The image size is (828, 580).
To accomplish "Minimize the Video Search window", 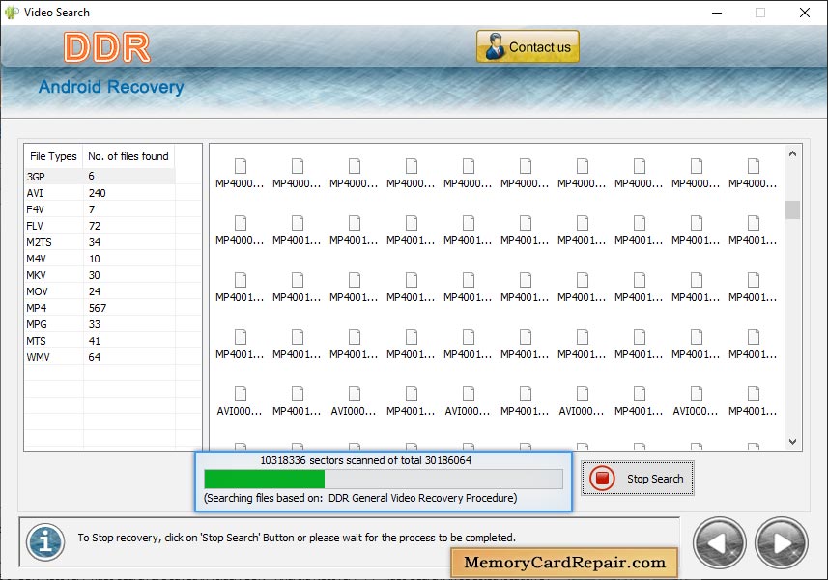I will pyautogui.click(x=717, y=13).
